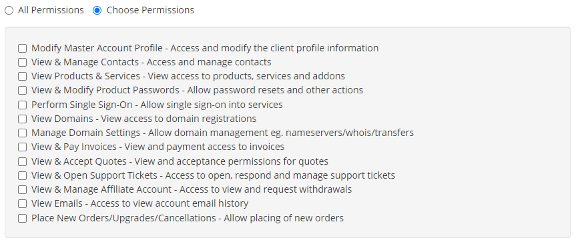
Task: Check the View & Accept Quotes box
Action: pyautogui.click(x=23, y=162)
